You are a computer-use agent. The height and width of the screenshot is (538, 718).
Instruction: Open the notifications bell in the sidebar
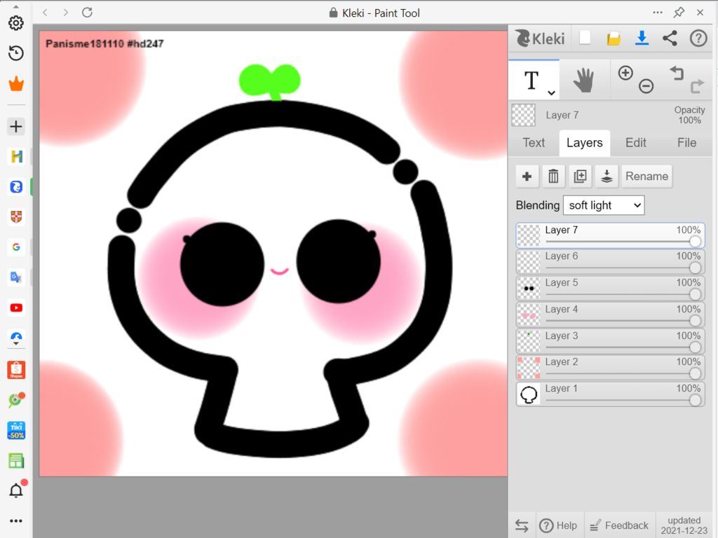click(x=16, y=490)
